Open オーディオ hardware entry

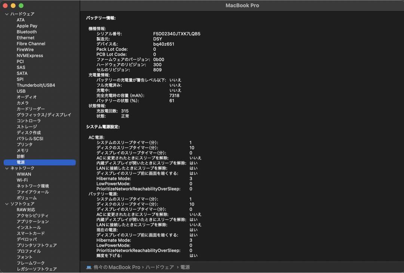click(x=27, y=97)
